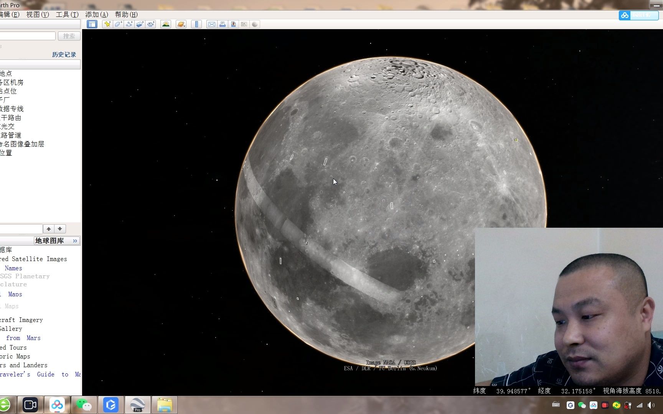Record a tour with the camera icon
The image size is (663, 414).
coord(151,24)
